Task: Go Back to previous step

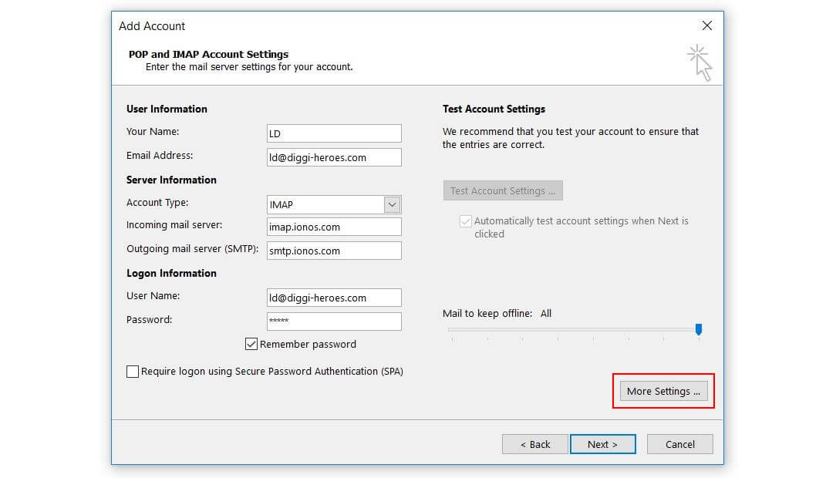Action: 534,444
